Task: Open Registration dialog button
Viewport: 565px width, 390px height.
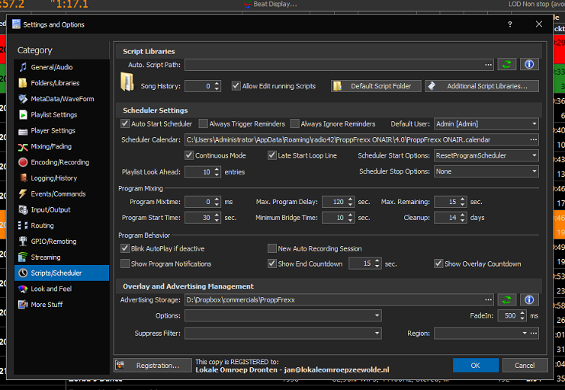Action: point(152,365)
